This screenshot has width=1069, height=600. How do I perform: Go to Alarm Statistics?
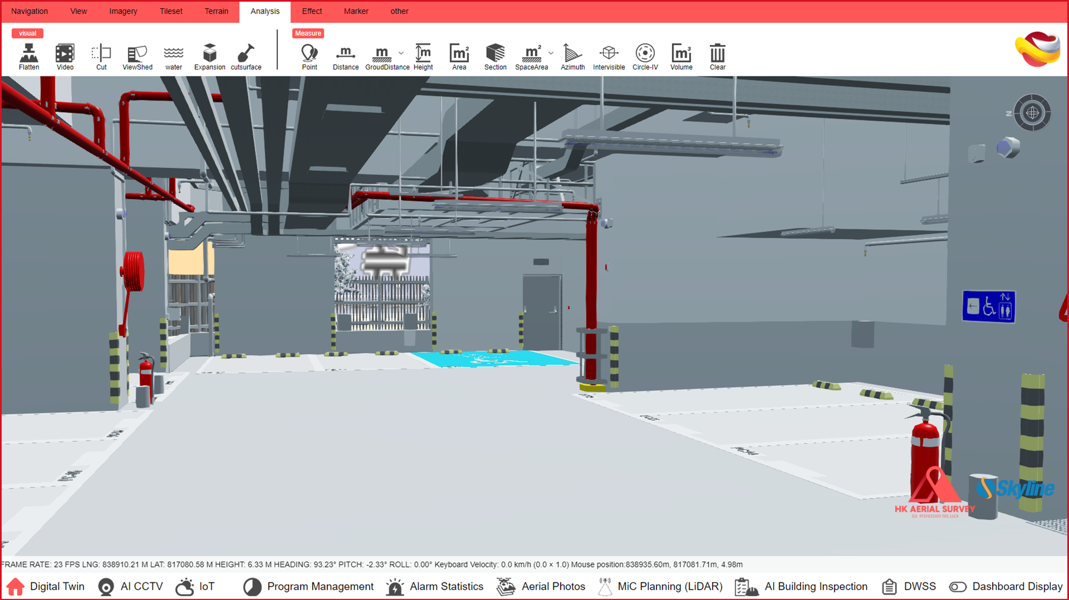coord(435,587)
